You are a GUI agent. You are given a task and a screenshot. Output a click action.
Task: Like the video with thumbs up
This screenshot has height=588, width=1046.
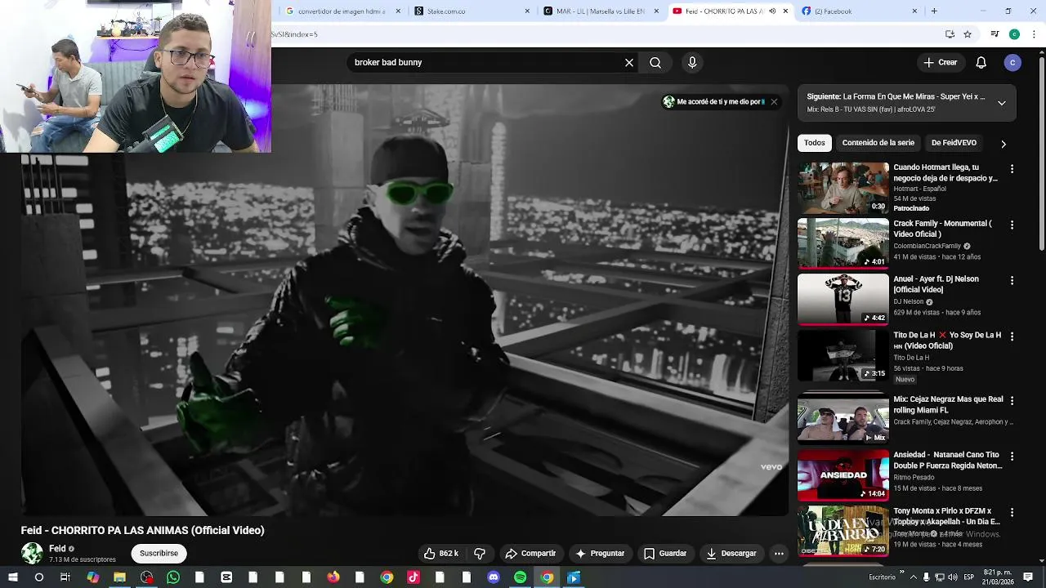[441, 554]
